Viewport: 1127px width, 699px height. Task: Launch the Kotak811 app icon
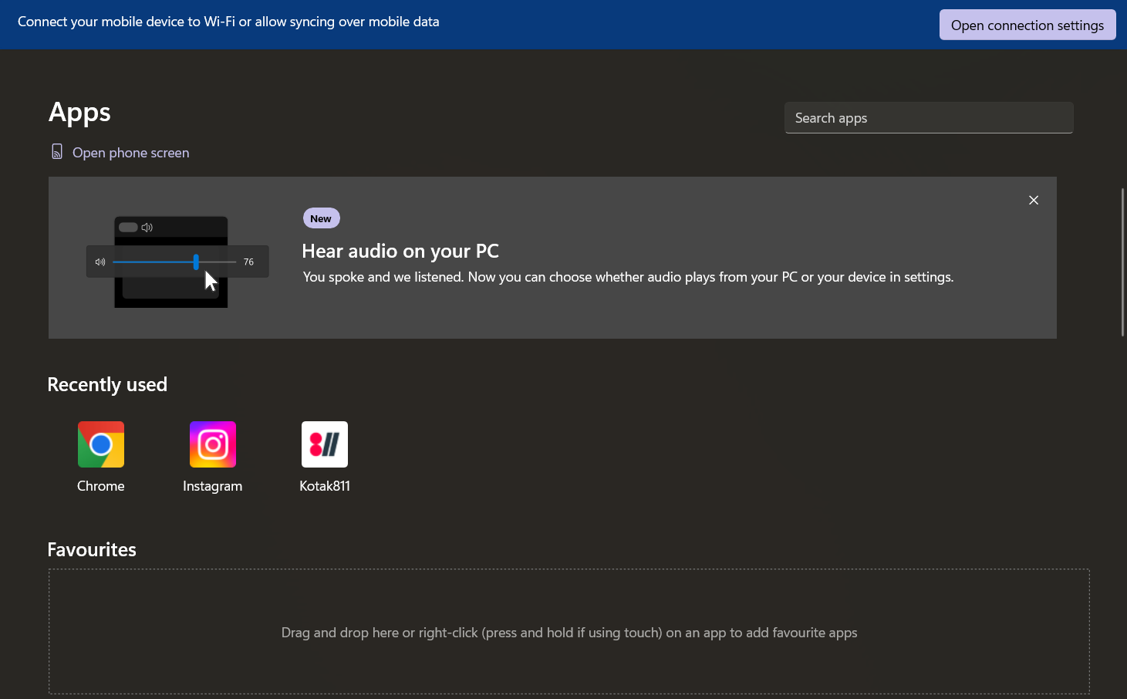pos(325,444)
